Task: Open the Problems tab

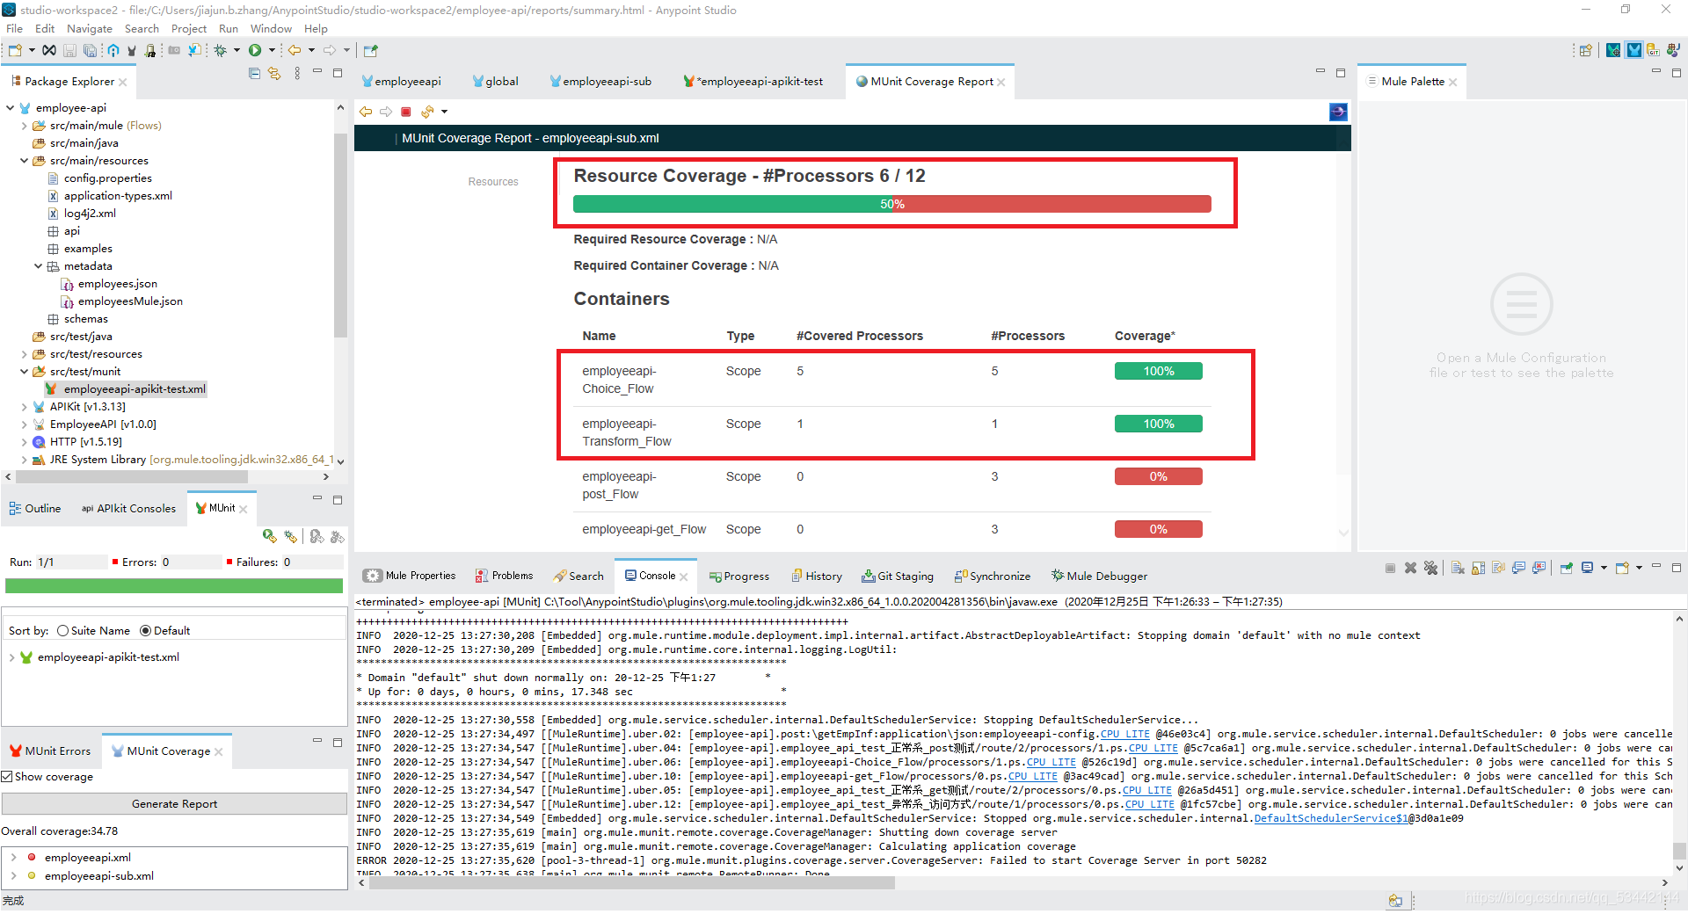Action: point(505,577)
